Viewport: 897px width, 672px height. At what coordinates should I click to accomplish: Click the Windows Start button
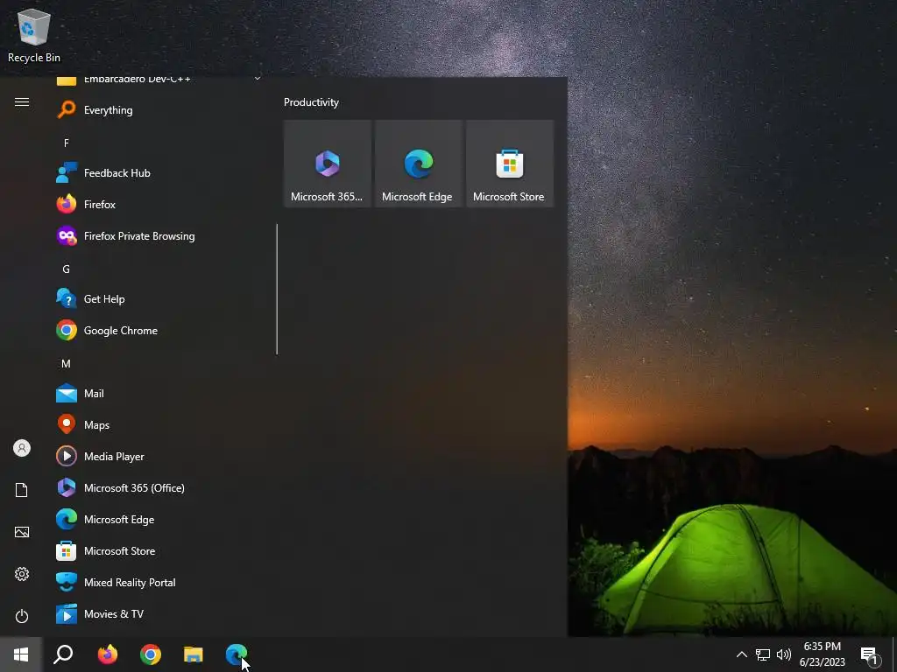point(21,654)
